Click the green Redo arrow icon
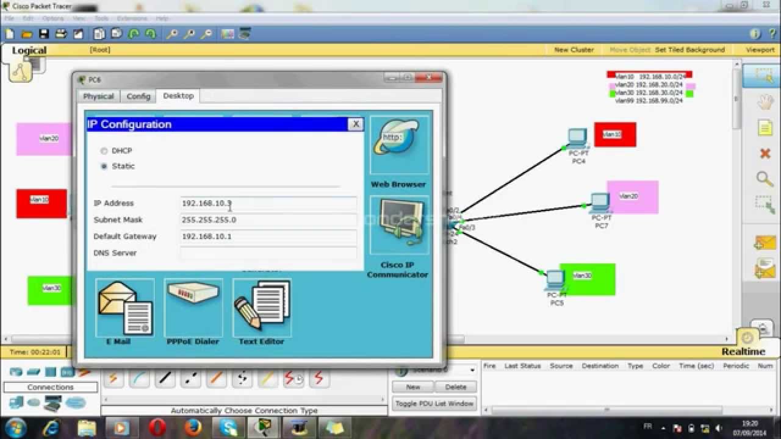The width and height of the screenshot is (781, 439). (150, 34)
